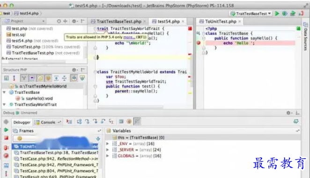Expand all icon in Structure toolbar
The image size is (310, 178).
tap(56, 78)
